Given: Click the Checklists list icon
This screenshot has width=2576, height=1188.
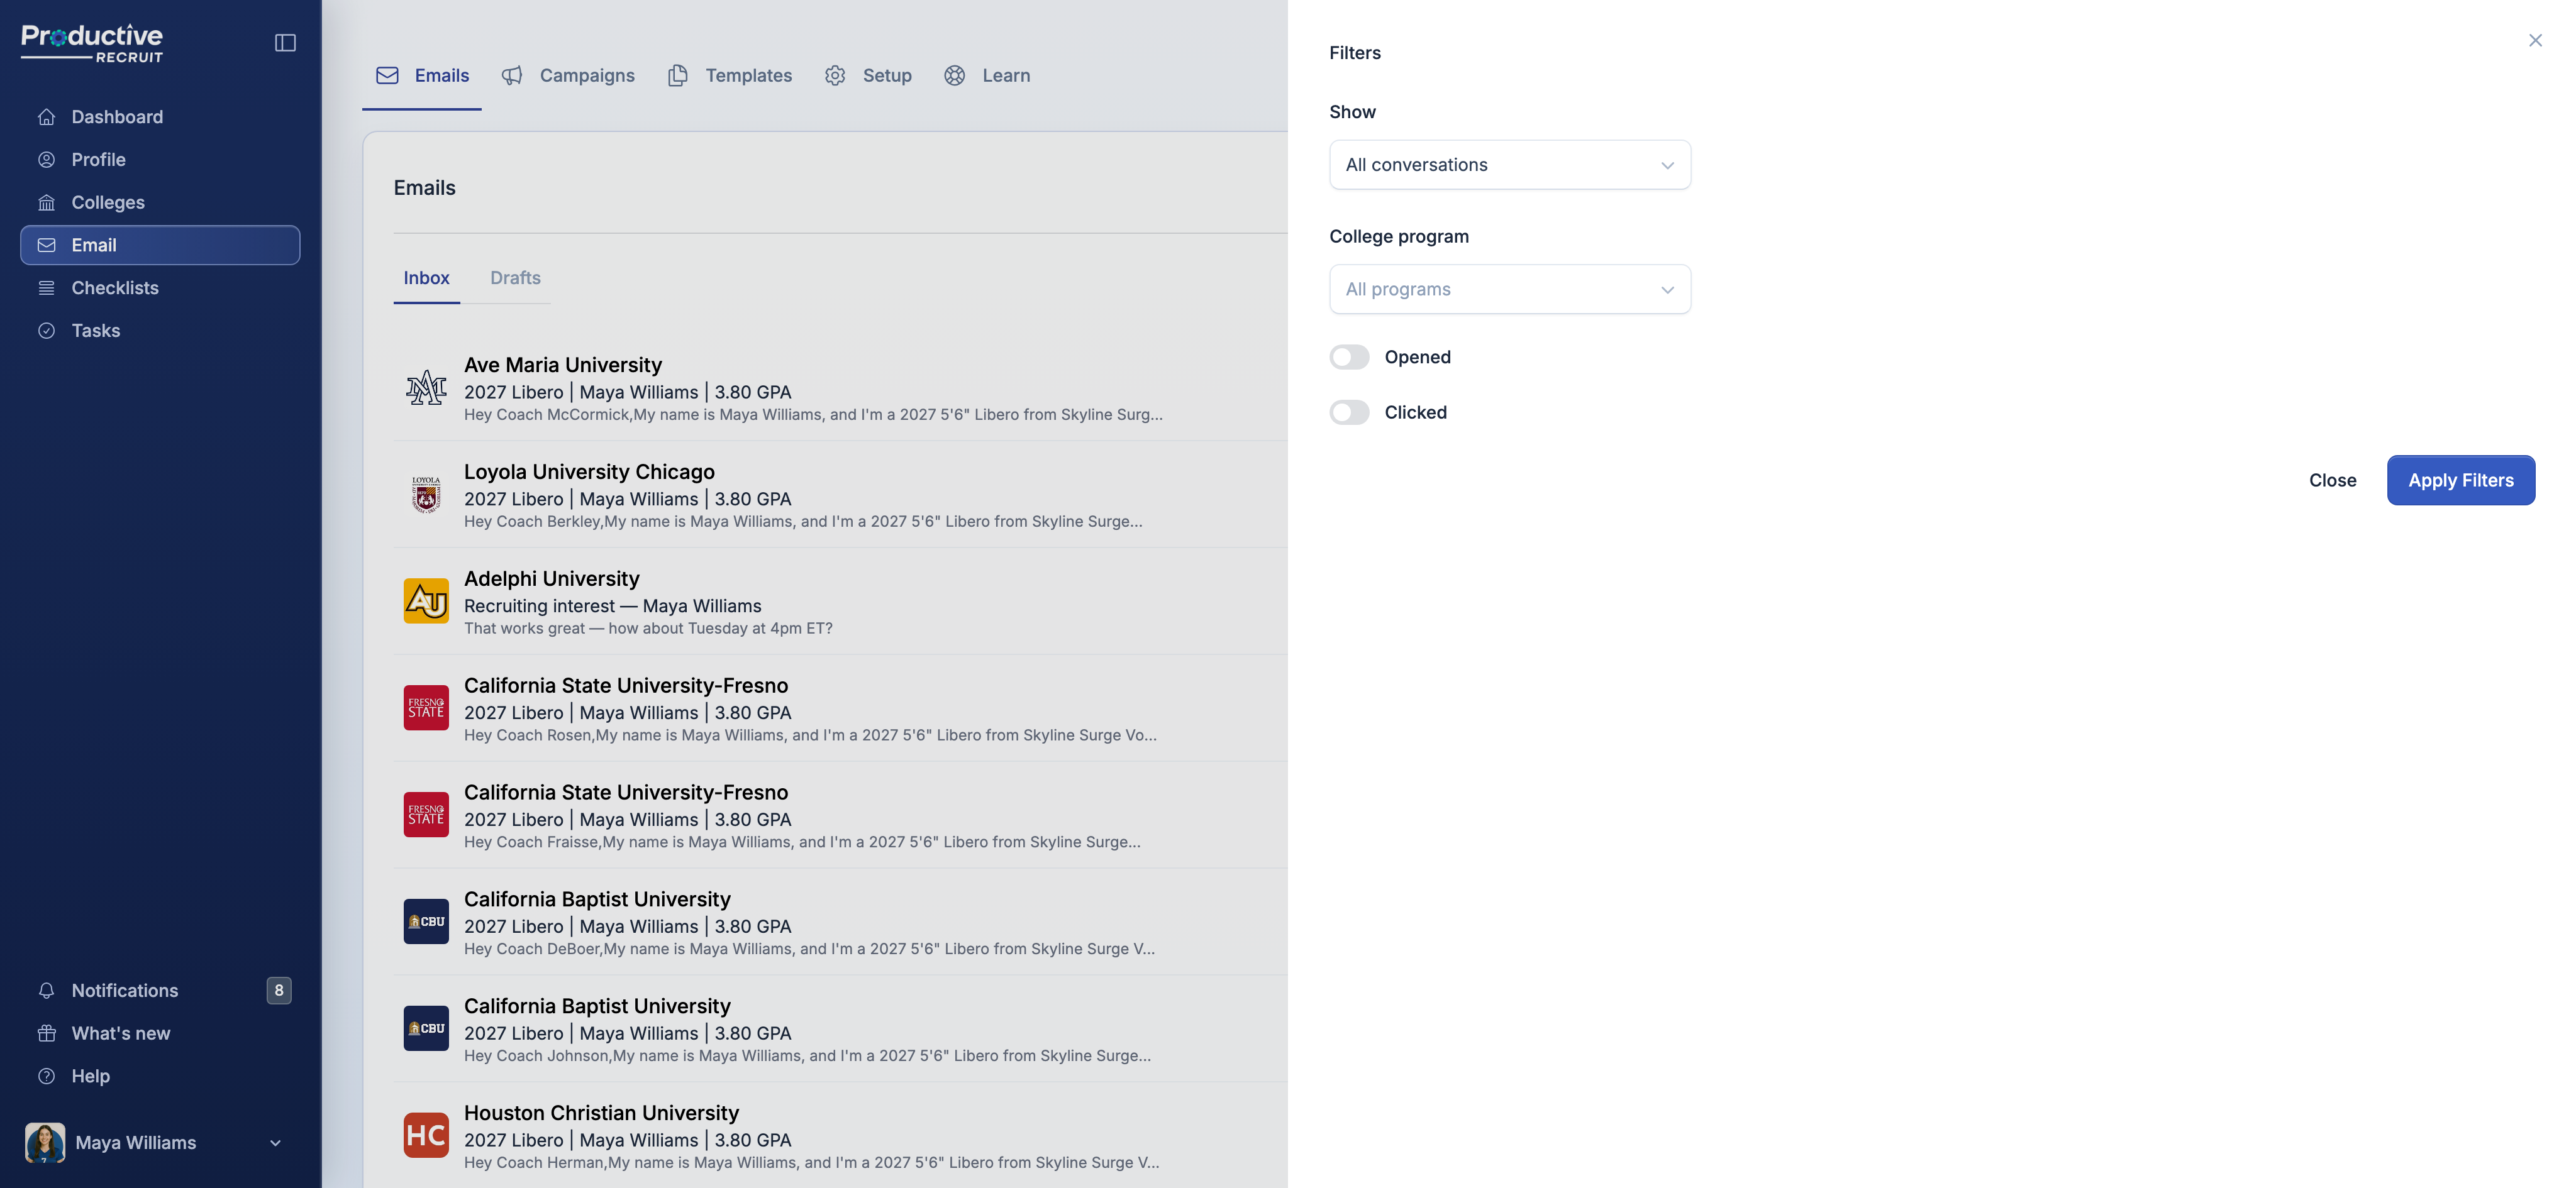Looking at the screenshot, I should tap(46, 288).
